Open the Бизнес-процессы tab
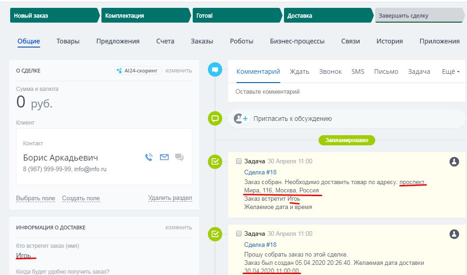Screen dimensions: 467x275 pyautogui.click(x=297, y=41)
